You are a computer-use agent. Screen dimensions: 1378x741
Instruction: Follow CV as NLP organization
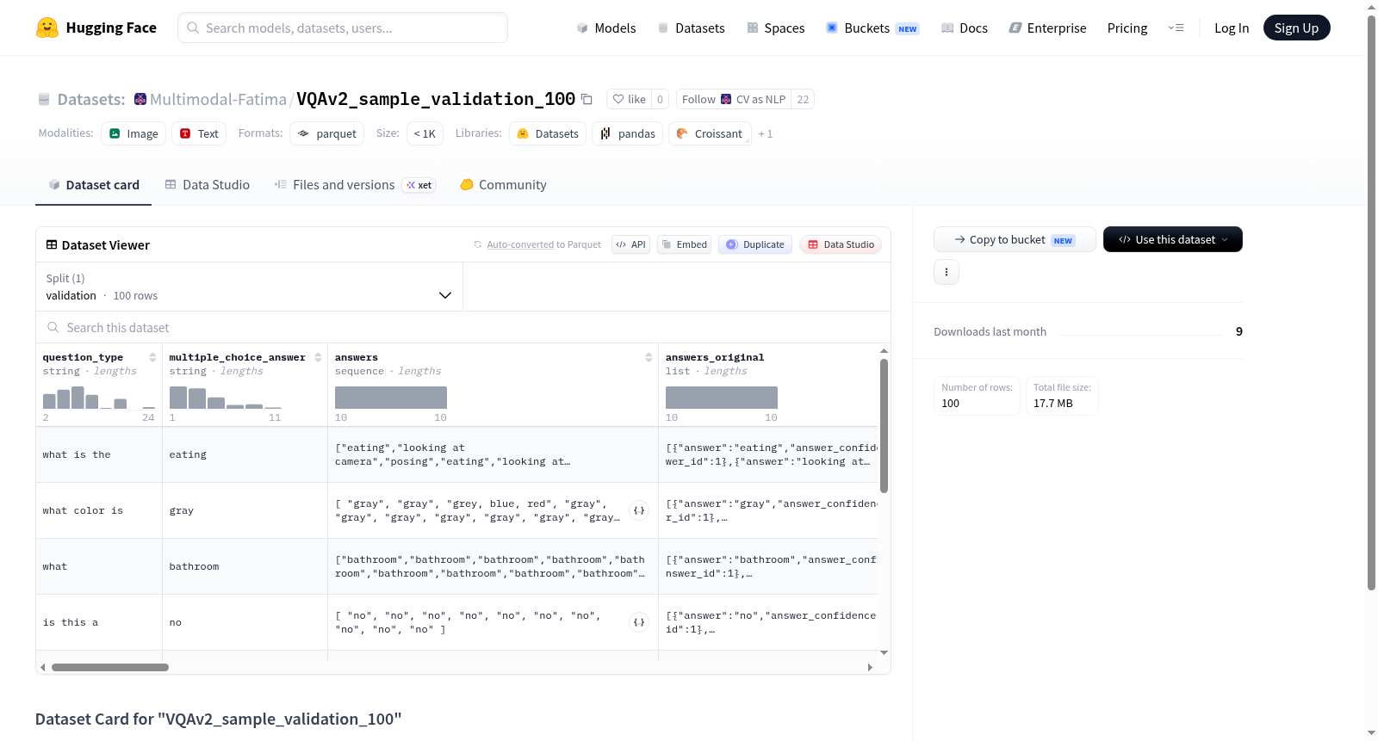tap(734, 99)
